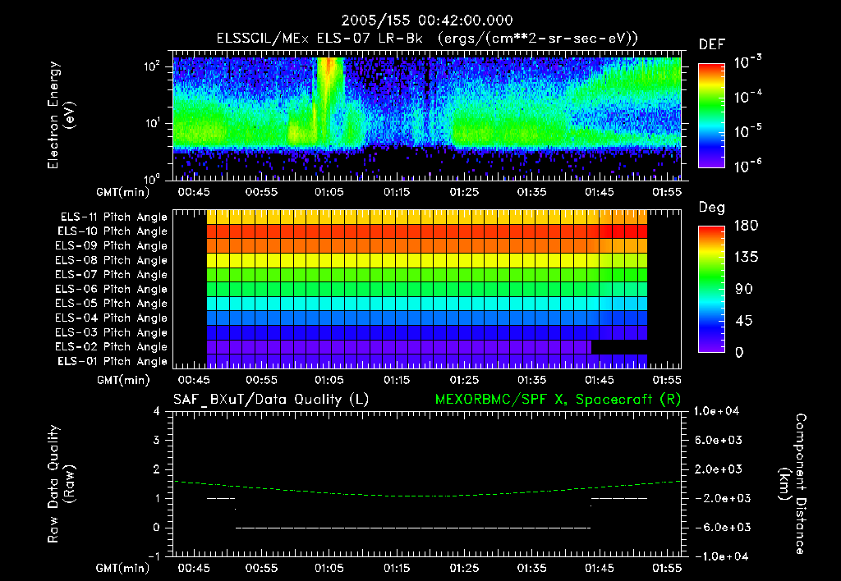The height and width of the screenshot is (581, 841).
Task: Select the ELS-11 Pitch Angle row label
Action: tap(113, 217)
